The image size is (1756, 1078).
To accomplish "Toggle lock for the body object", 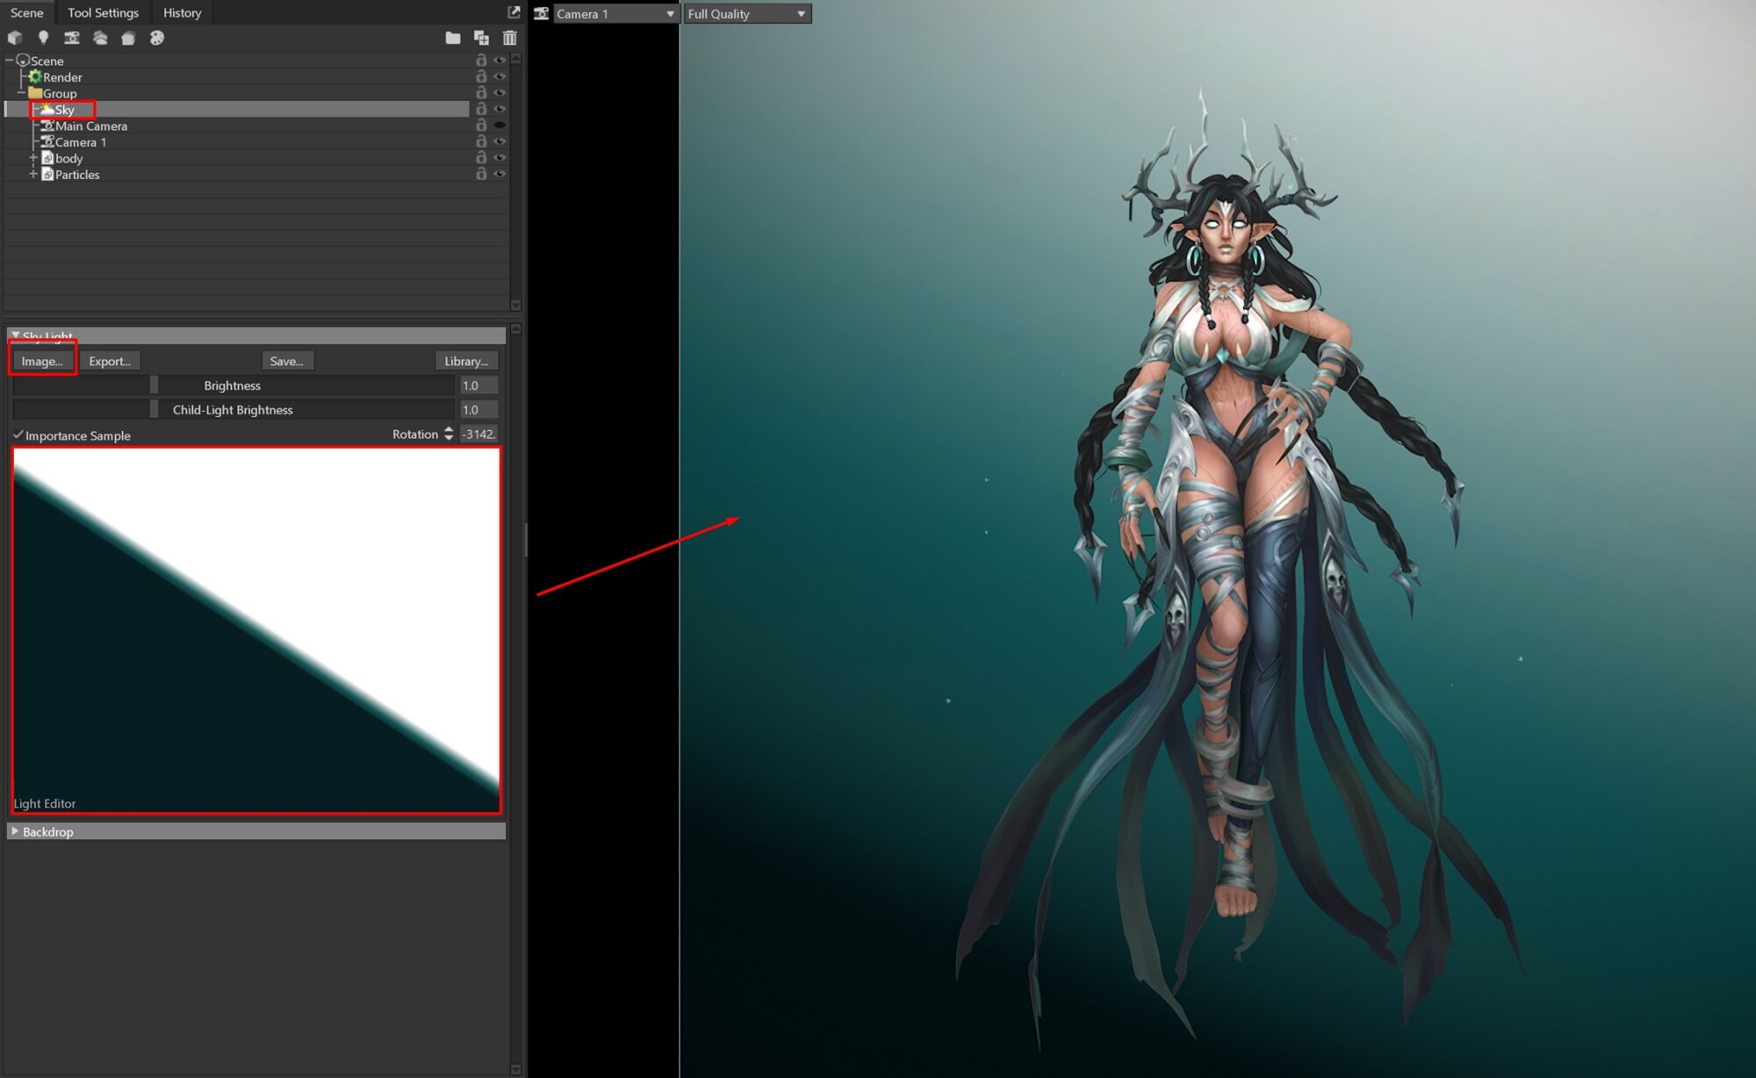I will 481,158.
